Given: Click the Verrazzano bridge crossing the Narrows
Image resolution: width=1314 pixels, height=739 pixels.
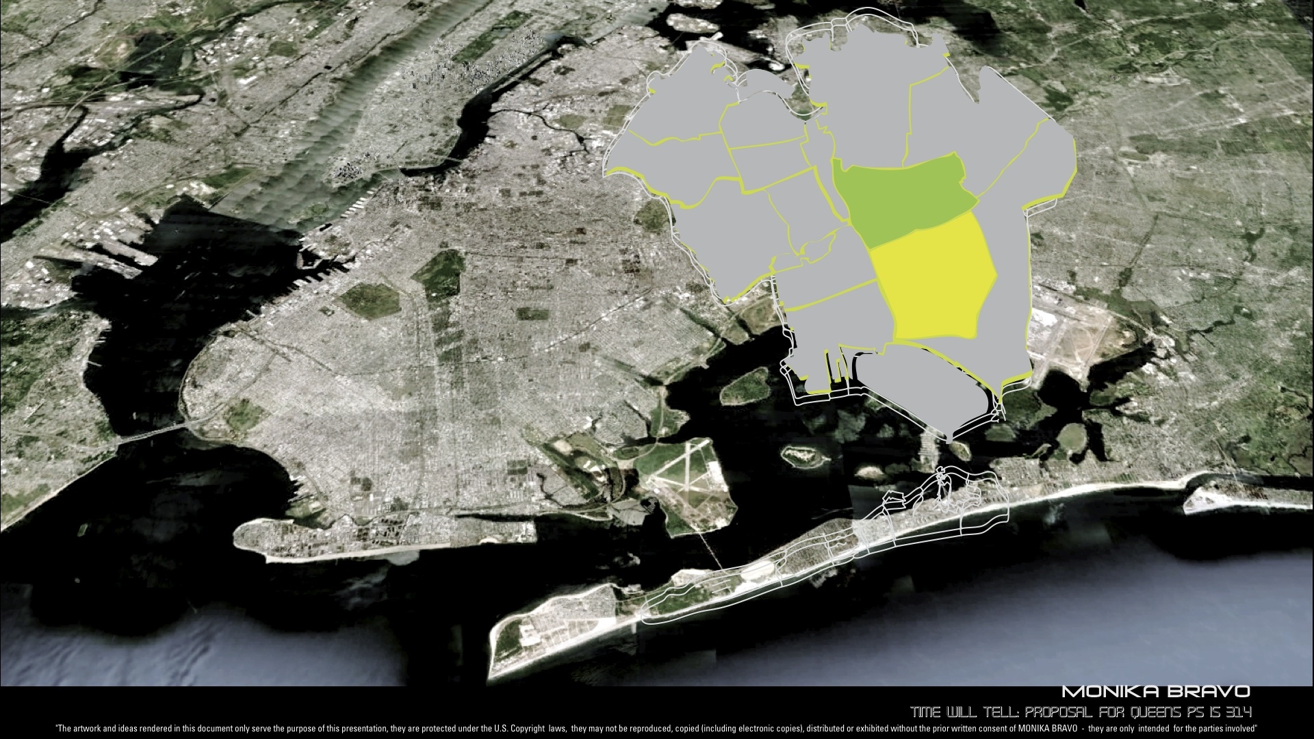Looking at the screenshot, I should pos(154,434).
